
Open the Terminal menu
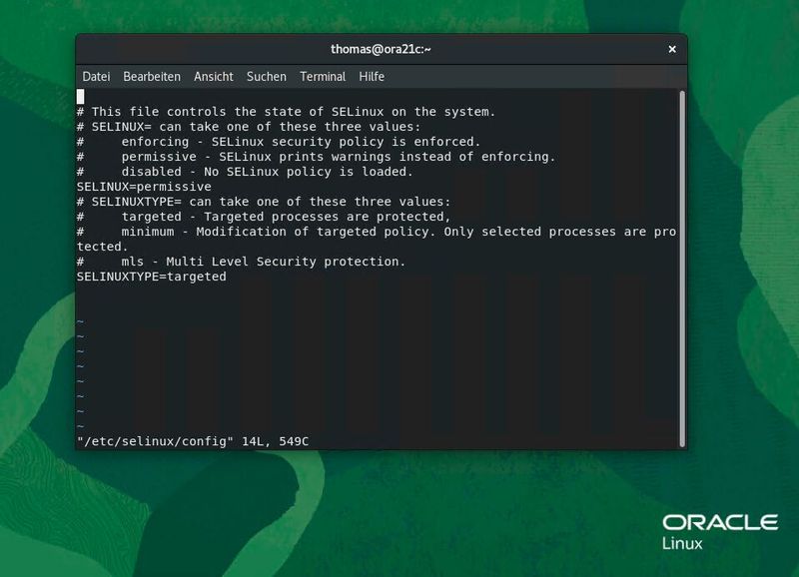pos(322,77)
